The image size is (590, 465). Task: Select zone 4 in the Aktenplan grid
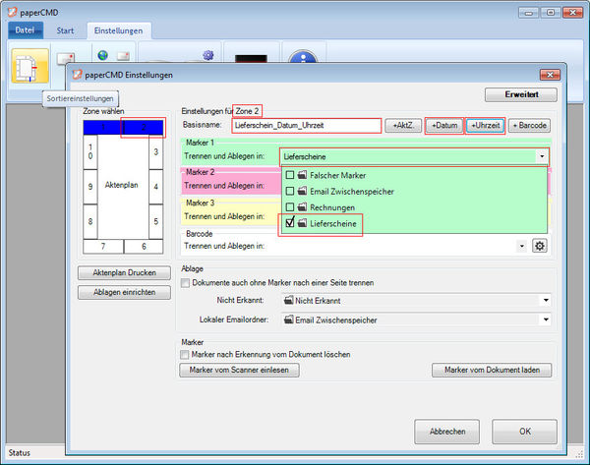click(156, 187)
